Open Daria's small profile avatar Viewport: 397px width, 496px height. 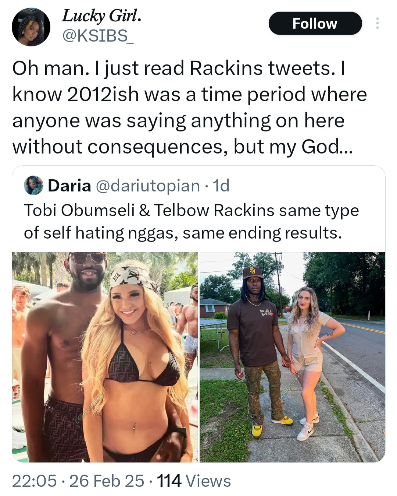33,185
